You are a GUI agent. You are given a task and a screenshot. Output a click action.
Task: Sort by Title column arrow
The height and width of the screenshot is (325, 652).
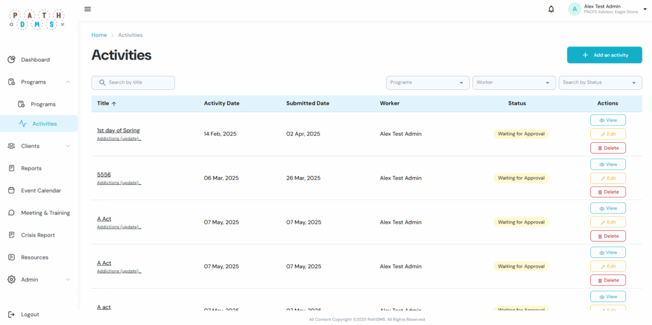click(x=114, y=103)
